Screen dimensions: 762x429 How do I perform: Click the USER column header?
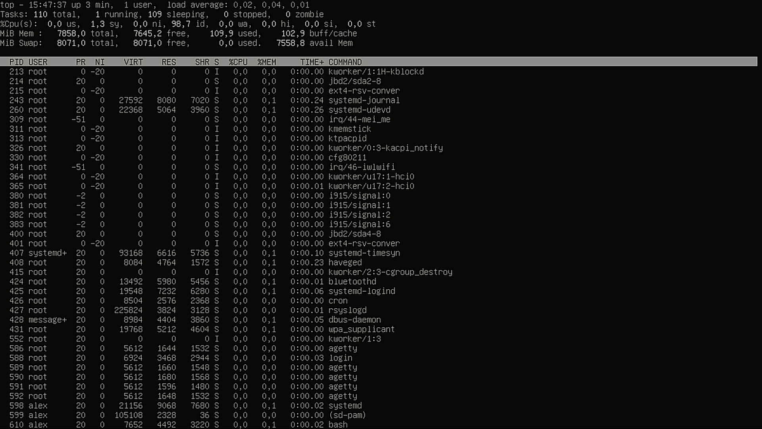pyautogui.click(x=37, y=62)
